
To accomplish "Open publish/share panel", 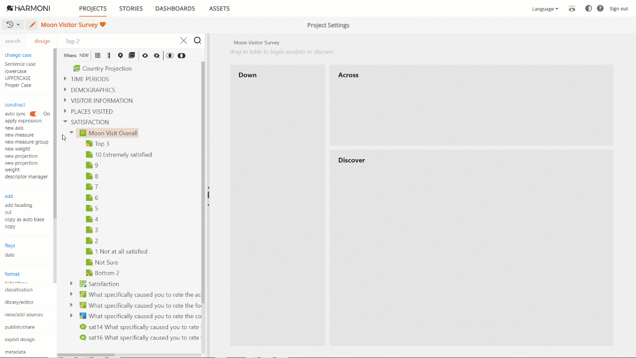I will coord(20,327).
